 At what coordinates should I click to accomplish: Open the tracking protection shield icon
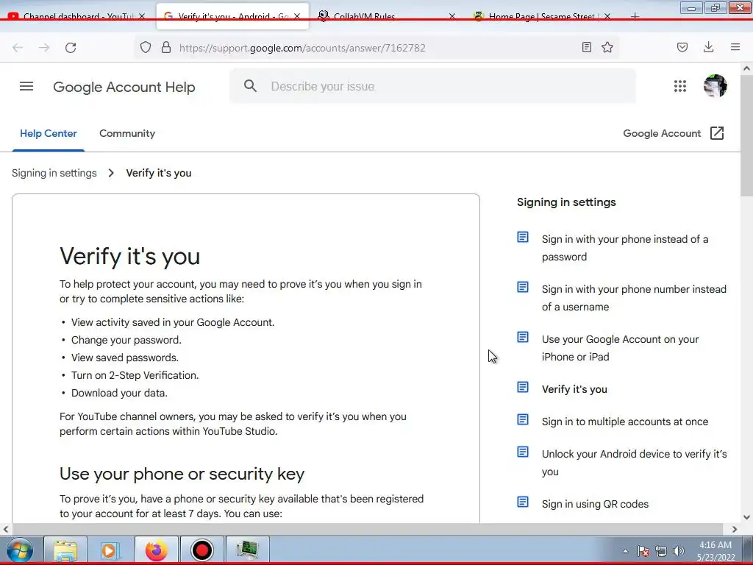coord(146,48)
